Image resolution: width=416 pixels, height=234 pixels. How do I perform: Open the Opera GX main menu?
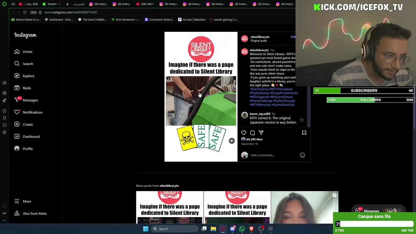(5, 4)
